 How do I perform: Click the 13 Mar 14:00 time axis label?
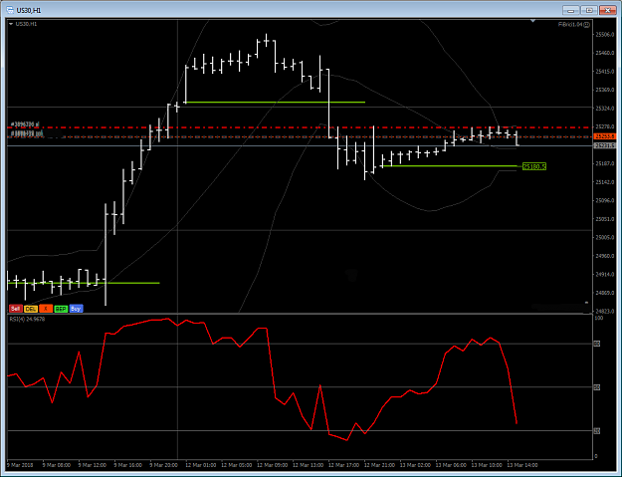522,465
